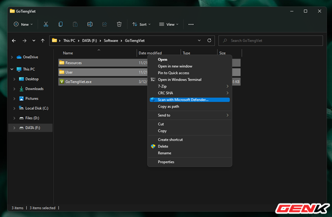Click Software in address breadcrumb
The width and height of the screenshot is (332, 217).
point(110,40)
